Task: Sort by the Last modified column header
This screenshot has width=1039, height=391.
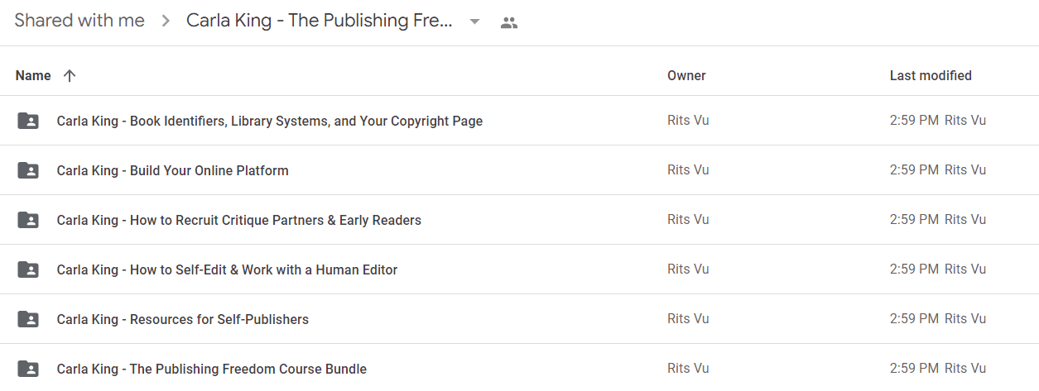Action: click(x=931, y=75)
